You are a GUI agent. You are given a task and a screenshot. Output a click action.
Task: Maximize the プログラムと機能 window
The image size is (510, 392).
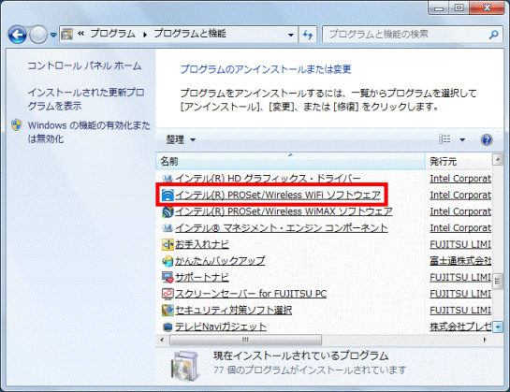point(459,7)
